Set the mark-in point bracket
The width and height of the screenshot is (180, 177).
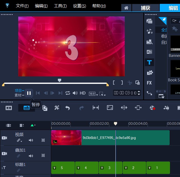[x=114, y=83]
